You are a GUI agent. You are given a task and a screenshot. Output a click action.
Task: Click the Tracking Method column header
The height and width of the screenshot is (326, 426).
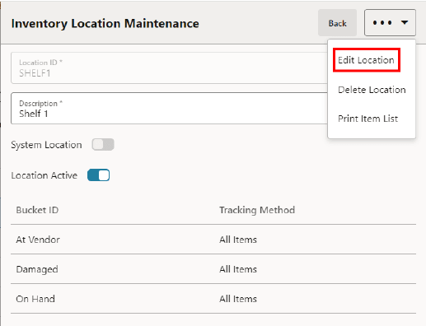pos(257,210)
